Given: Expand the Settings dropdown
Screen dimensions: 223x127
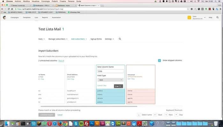Looking at the screenshot, I should [109, 39].
